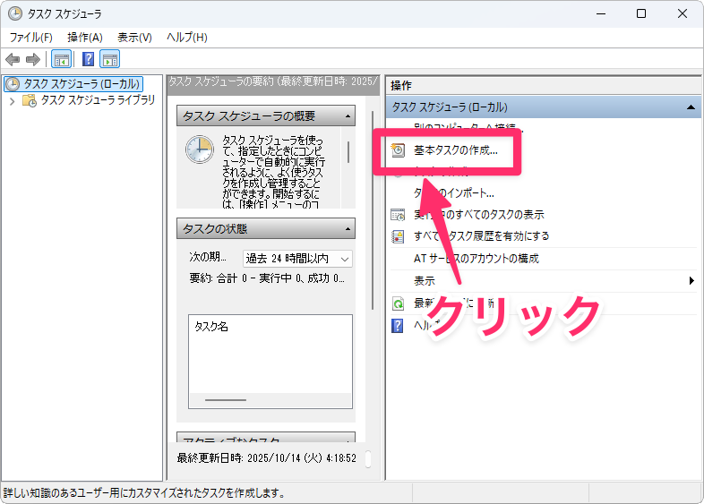Click the 基本タスクの作成 clock icon

click(399, 150)
